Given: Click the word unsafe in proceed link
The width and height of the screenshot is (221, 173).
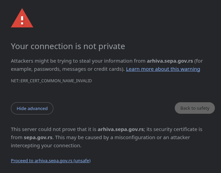Looking at the screenshot, I should click(82, 160).
